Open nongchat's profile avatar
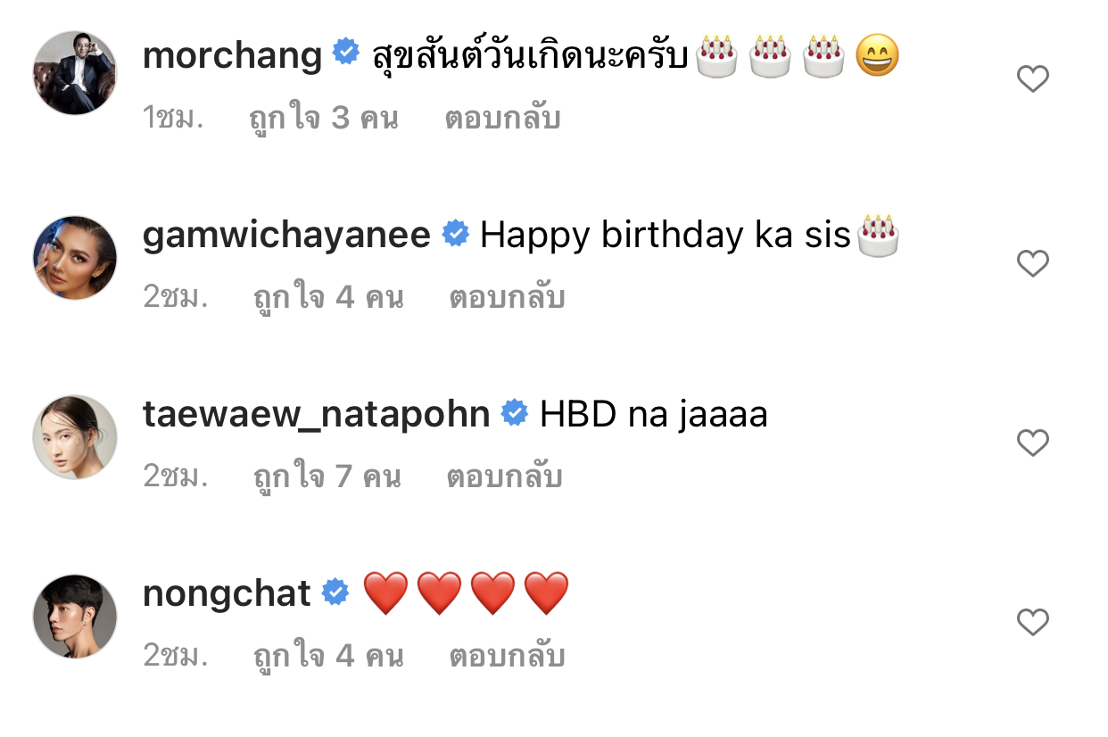This screenshot has height=737, width=1108. point(75,617)
